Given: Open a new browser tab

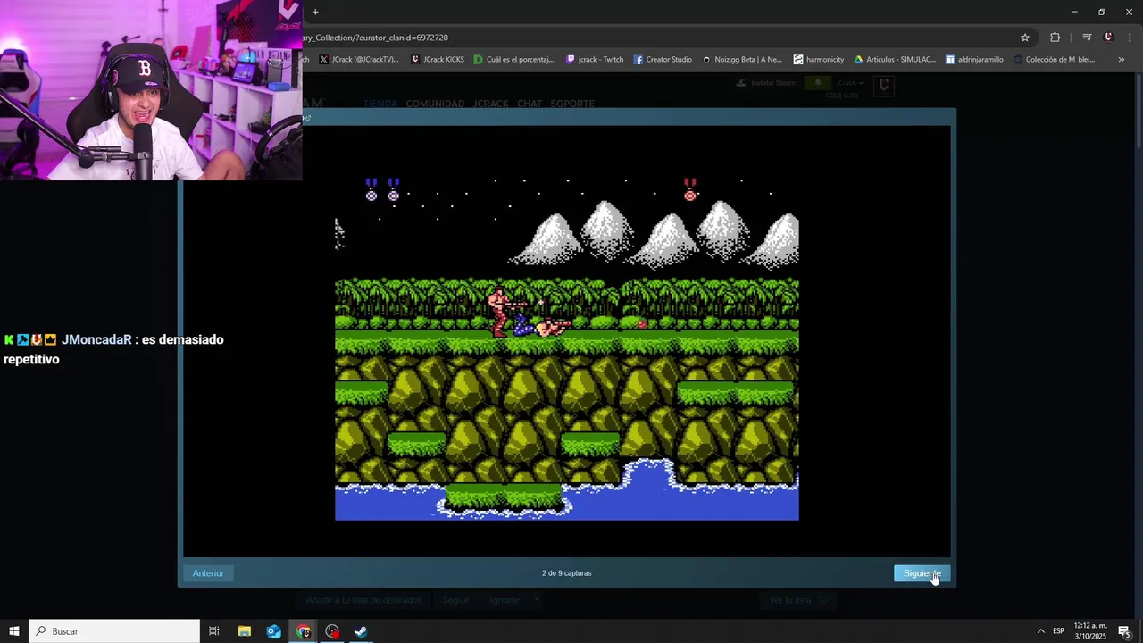Looking at the screenshot, I should click(315, 12).
